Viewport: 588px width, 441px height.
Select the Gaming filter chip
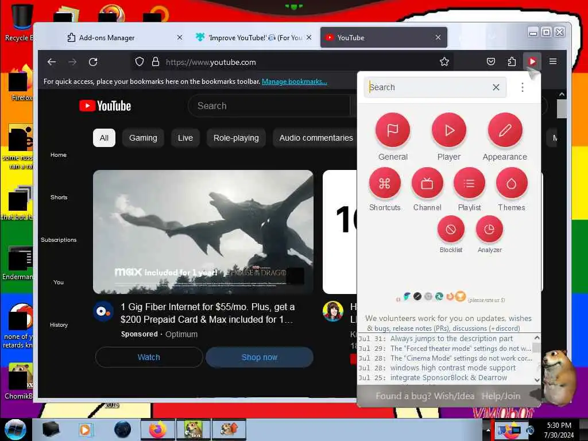(143, 138)
